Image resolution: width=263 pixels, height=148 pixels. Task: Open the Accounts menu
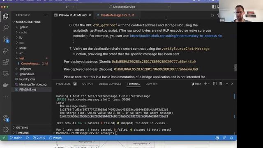(x=6, y=118)
